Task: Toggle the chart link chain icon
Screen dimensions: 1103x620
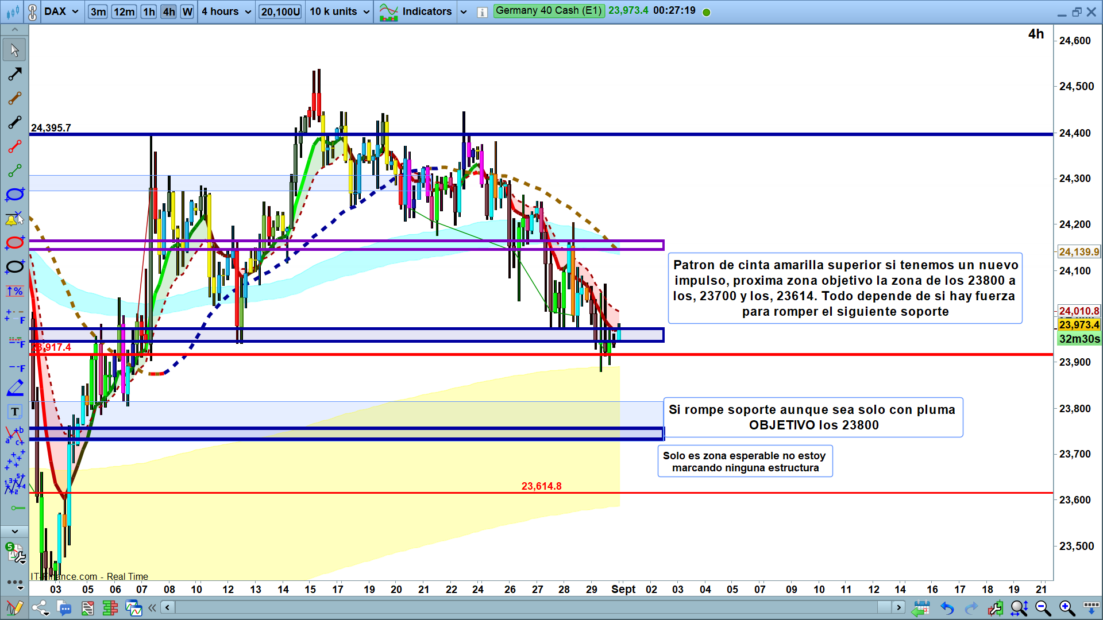Action: [33, 11]
